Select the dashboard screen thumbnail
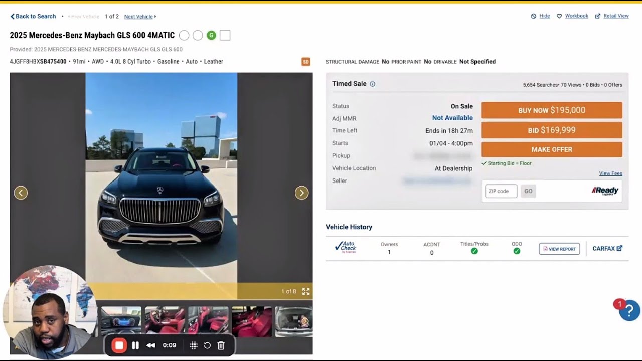642x361 pixels. pyautogui.click(x=121, y=321)
